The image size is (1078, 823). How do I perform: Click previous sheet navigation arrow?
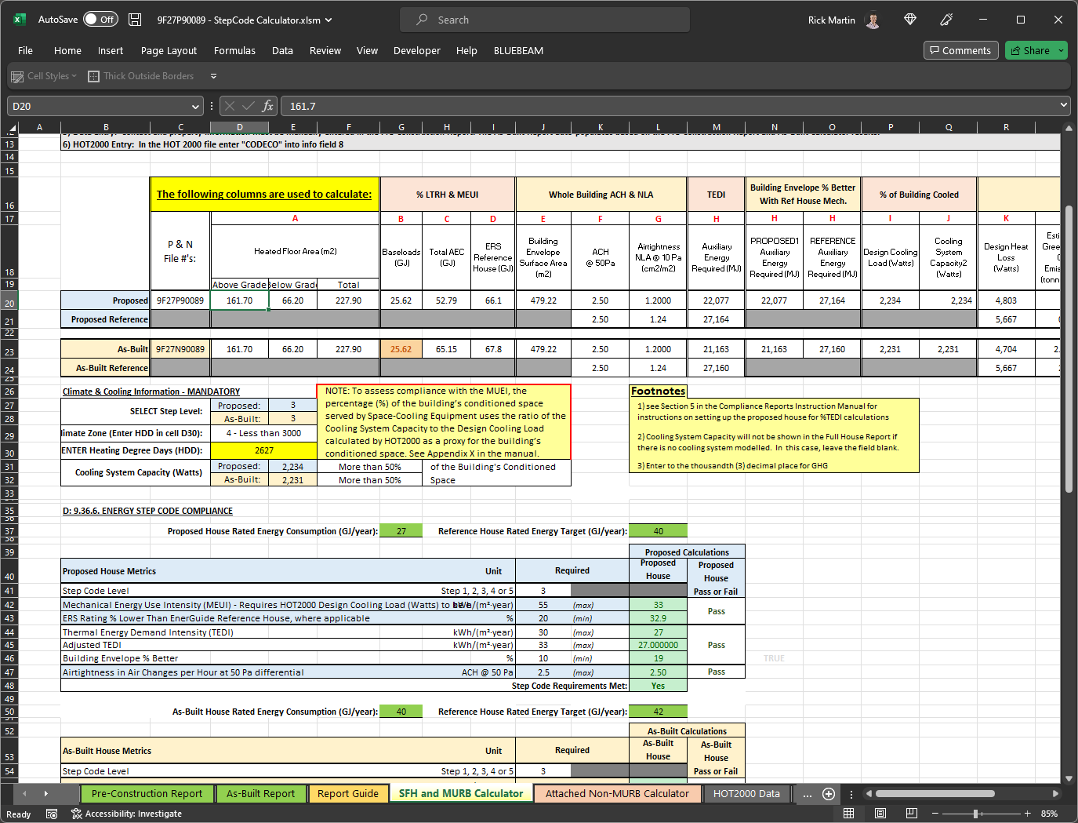click(24, 794)
